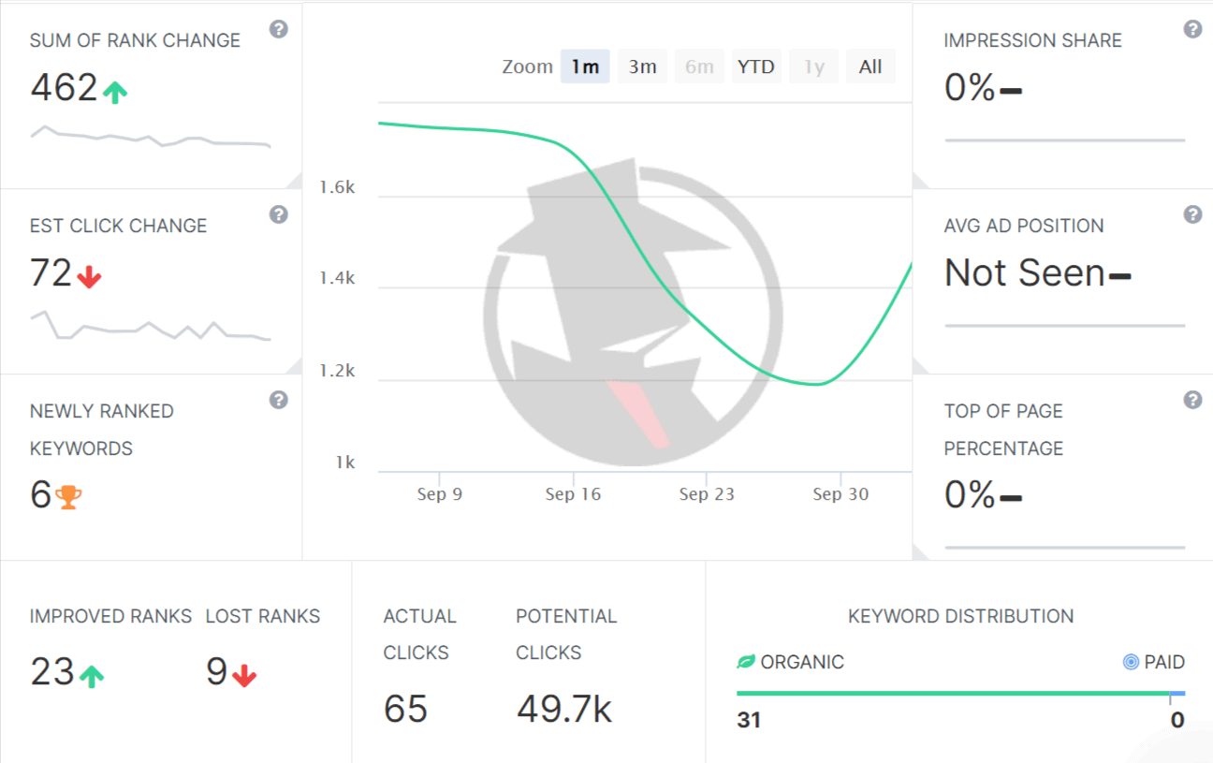Click help icon for Top of Page Percentage
The image size is (1213, 763).
pos(1192,400)
